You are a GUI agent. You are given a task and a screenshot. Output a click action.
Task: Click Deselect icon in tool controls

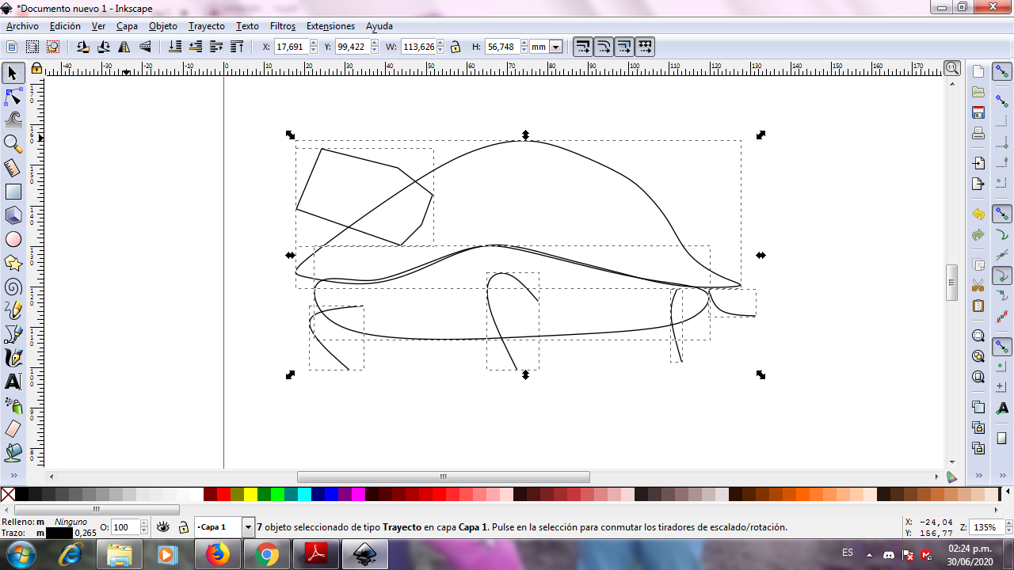(x=53, y=47)
